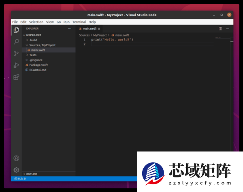Screen dimensions: 243x192
Task: Close the main.swift editor tab
Action: point(99,29)
